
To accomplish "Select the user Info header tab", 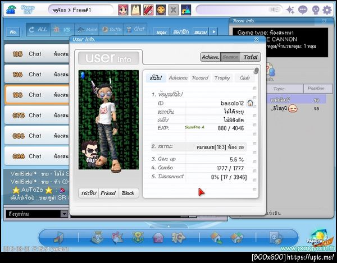I will 108,58.
